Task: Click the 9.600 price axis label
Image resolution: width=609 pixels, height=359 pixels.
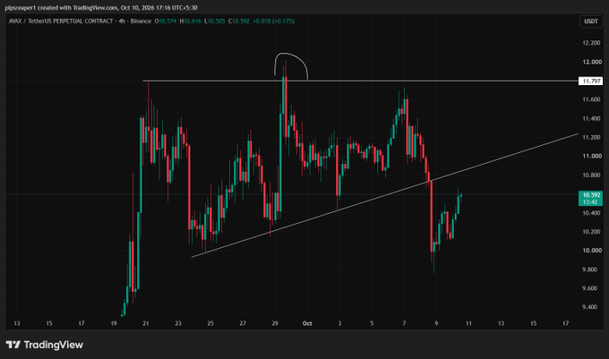Action: 589,288
